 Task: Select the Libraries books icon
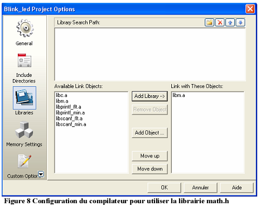coord(25,98)
